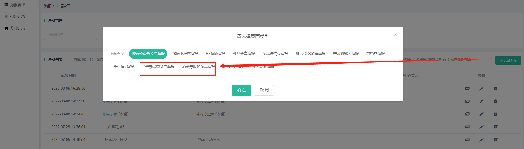Viewport: 524px width, 149px height.
Task: Click the 添加日期 column header
Action: 68,76
